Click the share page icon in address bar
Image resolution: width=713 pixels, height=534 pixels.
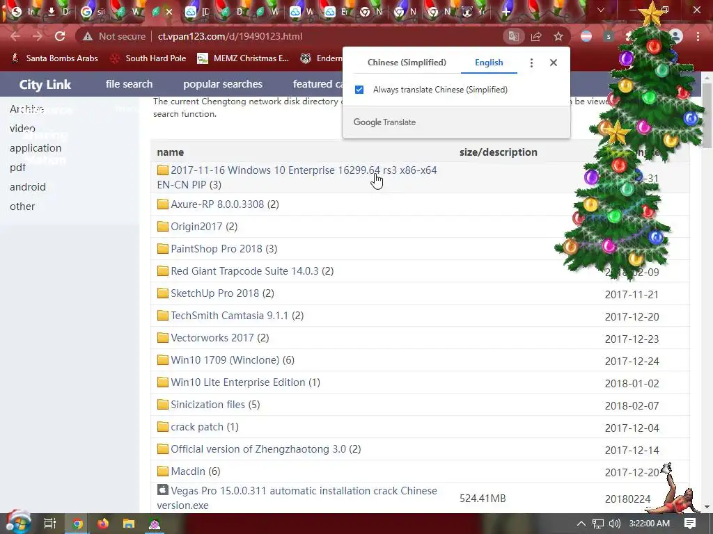pos(536,36)
